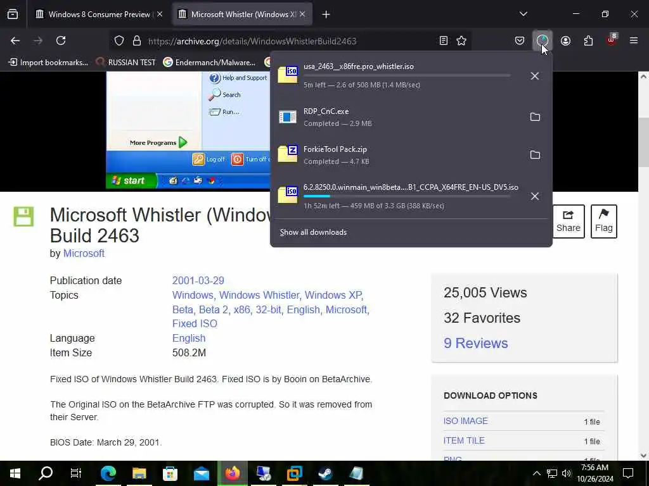Viewport: 649px width, 486px height.
Task: Open Firefox View icon in tab bar
Action: click(13, 15)
